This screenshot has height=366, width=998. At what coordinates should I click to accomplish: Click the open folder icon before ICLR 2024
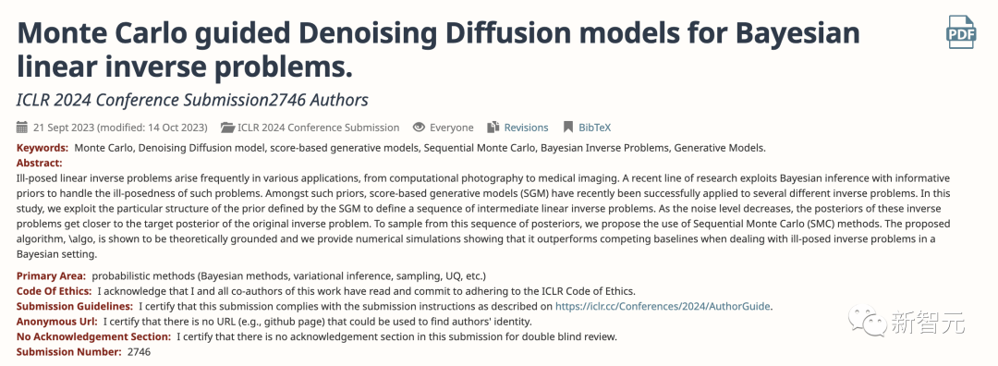point(227,128)
